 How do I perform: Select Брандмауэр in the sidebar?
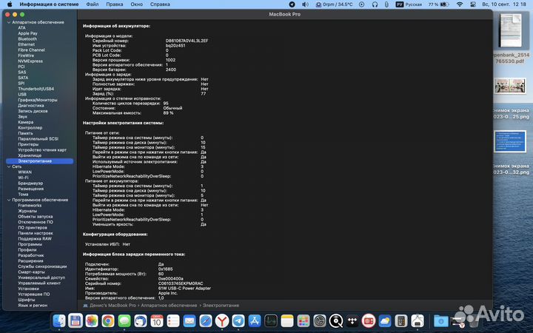(30, 184)
